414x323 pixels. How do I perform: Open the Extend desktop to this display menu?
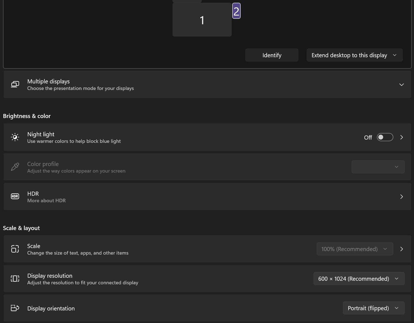tap(354, 55)
